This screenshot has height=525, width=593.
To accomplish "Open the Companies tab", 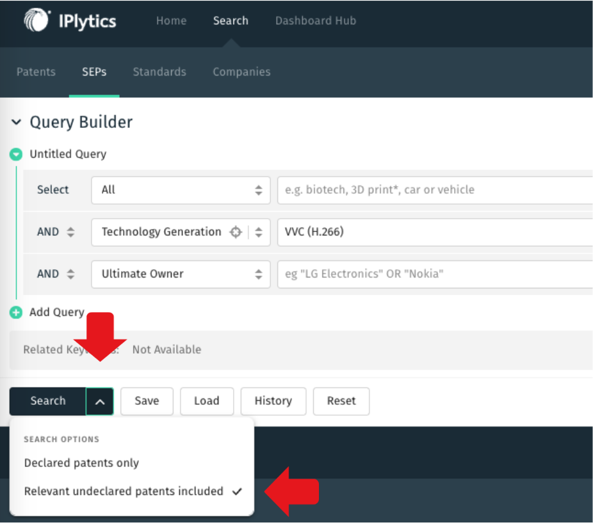I will coord(241,72).
